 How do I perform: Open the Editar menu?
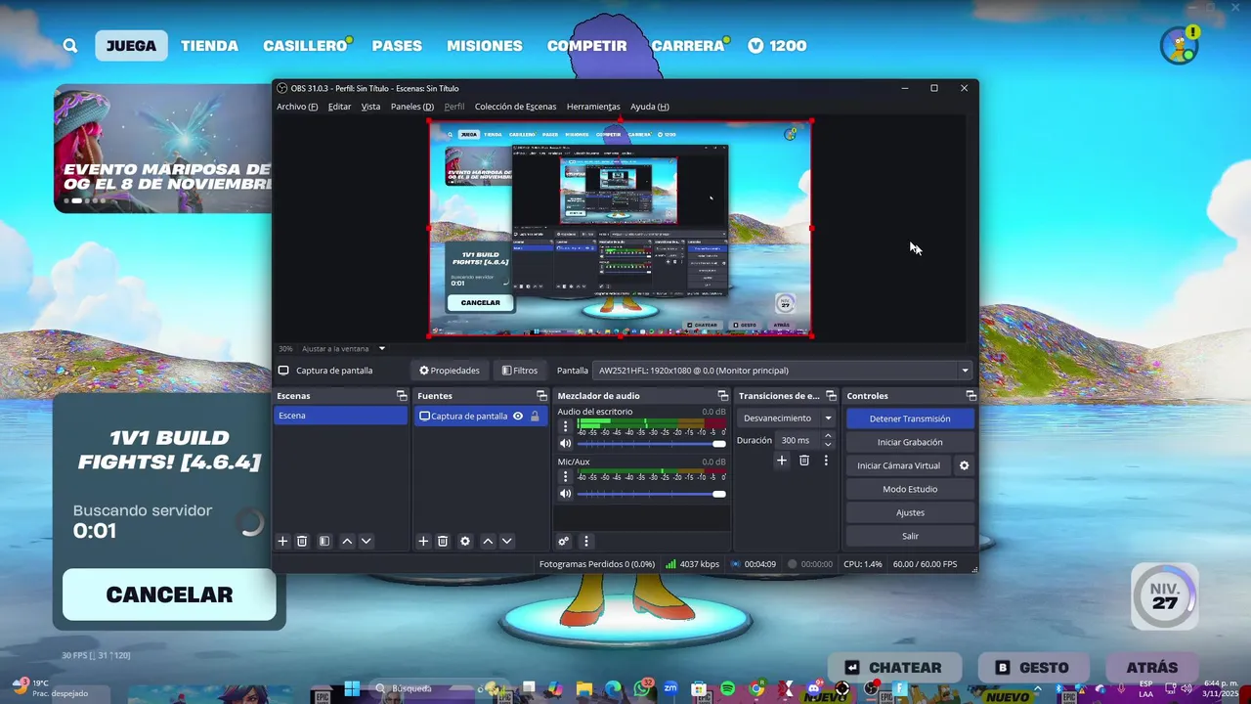click(x=339, y=107)
